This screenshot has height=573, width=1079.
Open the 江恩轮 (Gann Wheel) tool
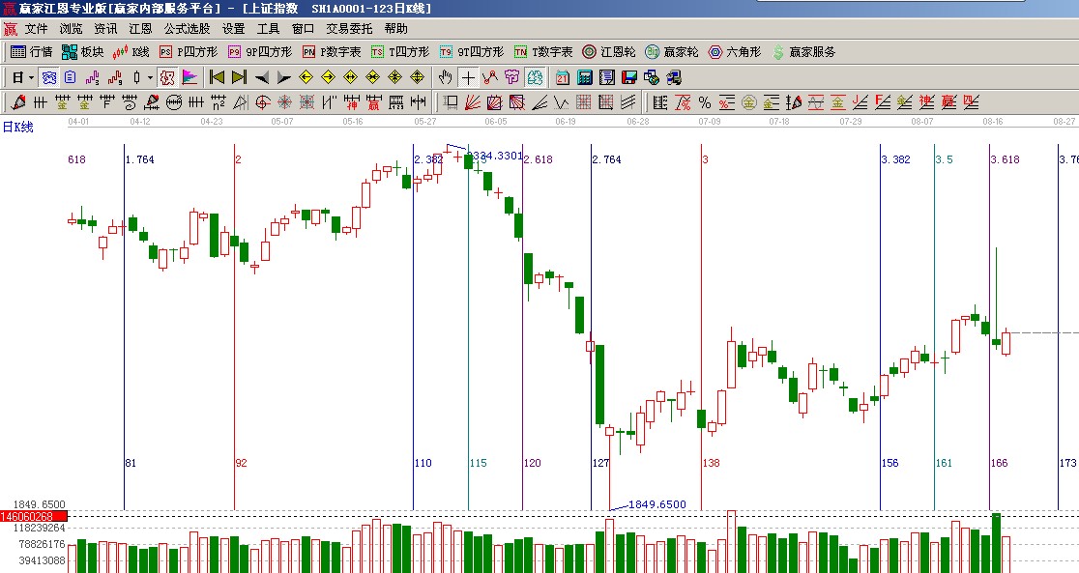coord(609,52)
